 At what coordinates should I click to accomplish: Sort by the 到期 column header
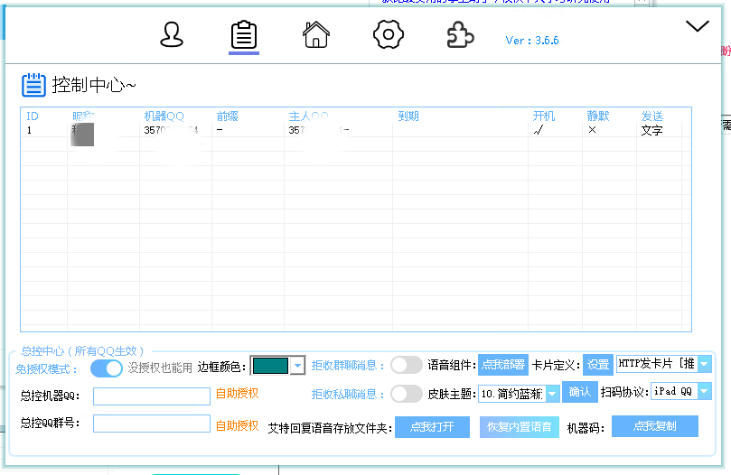(408, 116)
